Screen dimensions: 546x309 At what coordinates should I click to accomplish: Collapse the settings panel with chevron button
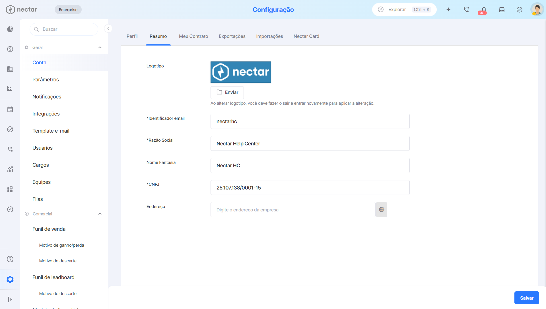(108, 28)
